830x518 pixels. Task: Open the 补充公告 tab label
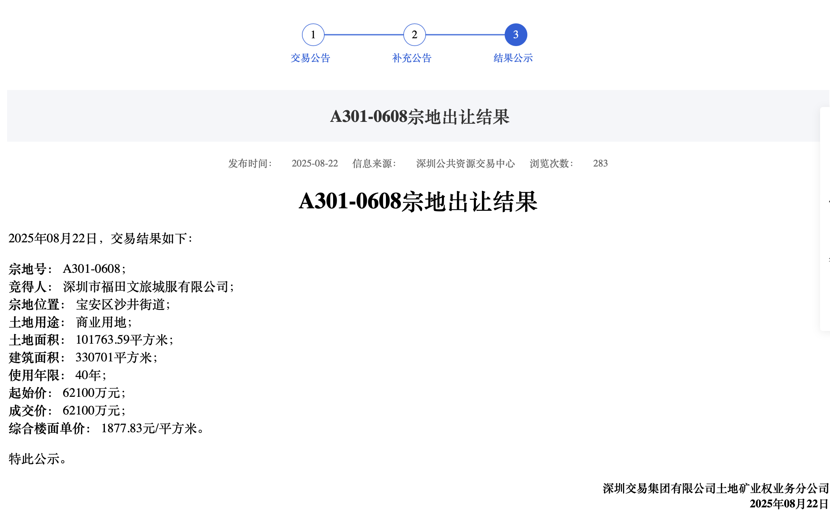click(412, 58)
